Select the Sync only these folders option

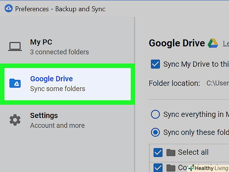click(x=155, y=132)
